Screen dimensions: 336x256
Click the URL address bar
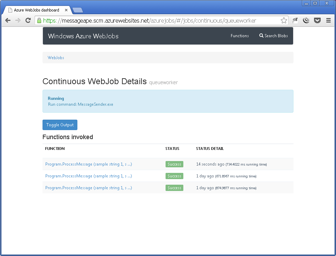pos(160,21)
